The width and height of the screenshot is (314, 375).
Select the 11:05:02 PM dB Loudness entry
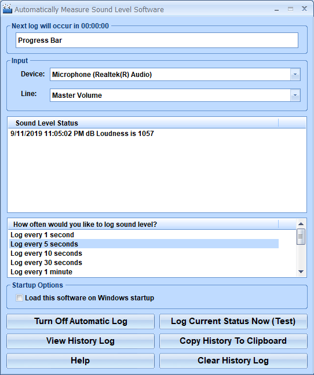coord(144,134)
